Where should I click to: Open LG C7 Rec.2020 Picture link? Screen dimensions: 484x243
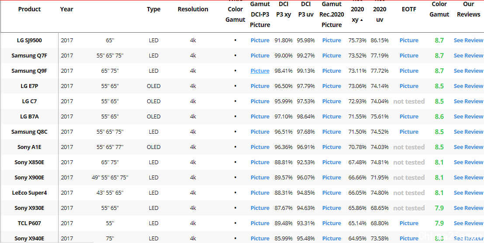click(x=332, y=101)
